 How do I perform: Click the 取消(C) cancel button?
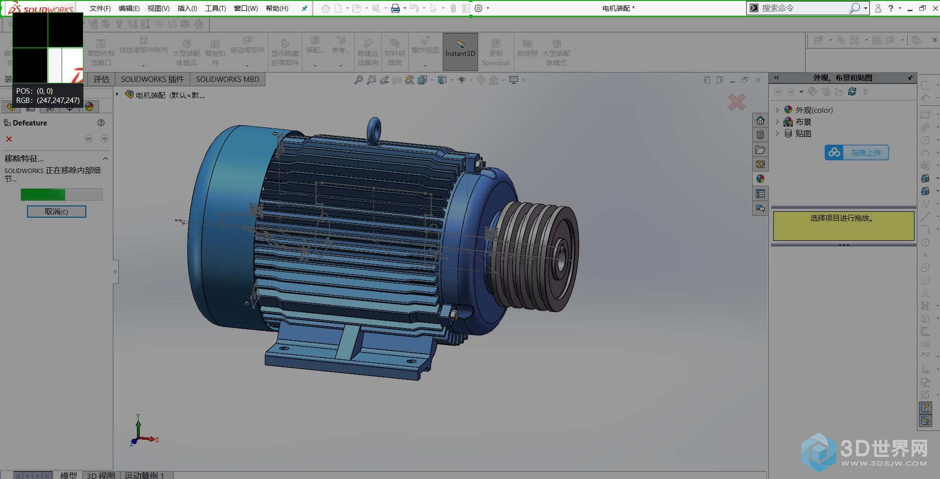tap(56, 212)
